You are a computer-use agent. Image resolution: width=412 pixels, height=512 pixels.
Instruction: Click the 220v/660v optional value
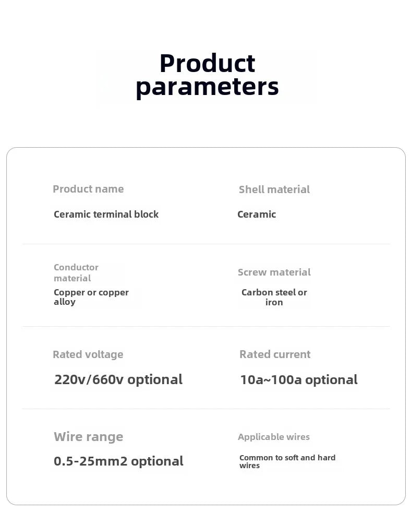[118, 379]
